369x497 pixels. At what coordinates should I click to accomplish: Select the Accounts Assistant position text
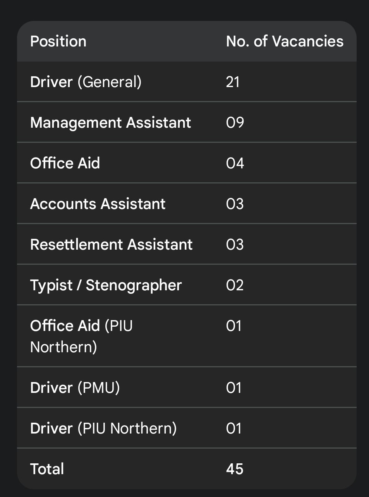pos(98,204)
